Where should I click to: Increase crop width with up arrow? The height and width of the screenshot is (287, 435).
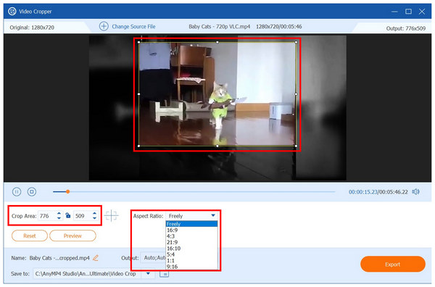(x=59, y=214)
